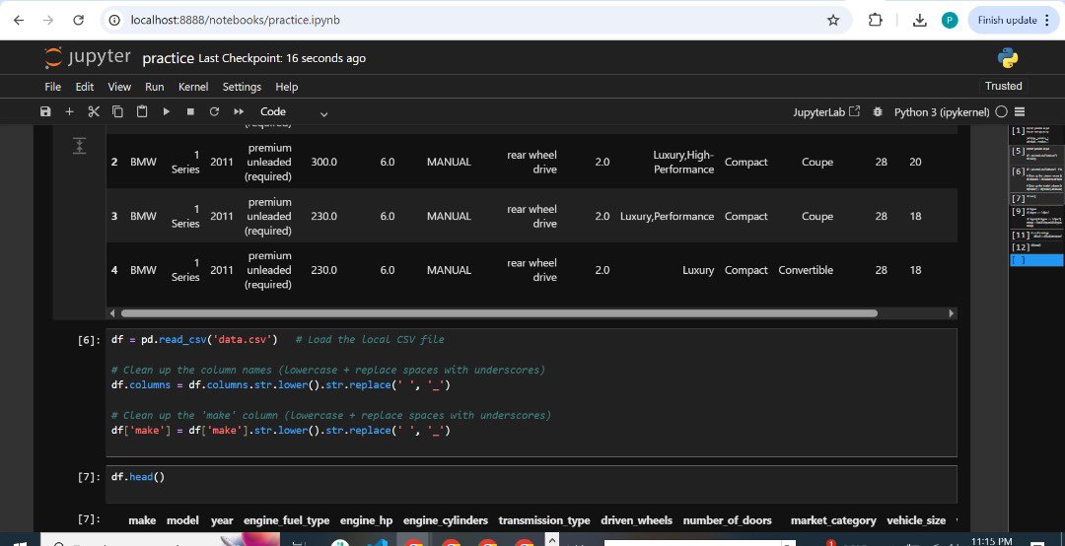Click the kernel status circle indicator
Screen dimensions: 1065x546
pyautogui.click(x=1001, y=112)
